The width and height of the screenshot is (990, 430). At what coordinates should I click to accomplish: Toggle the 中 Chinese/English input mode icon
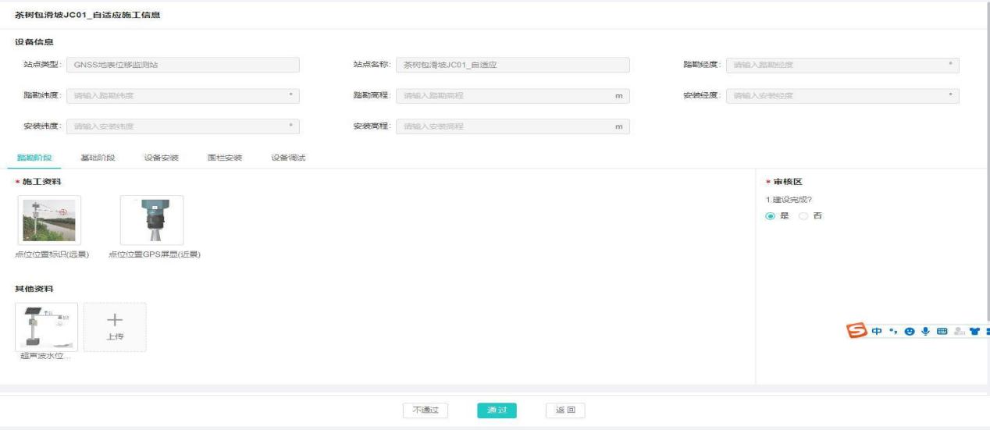[877, 331]
